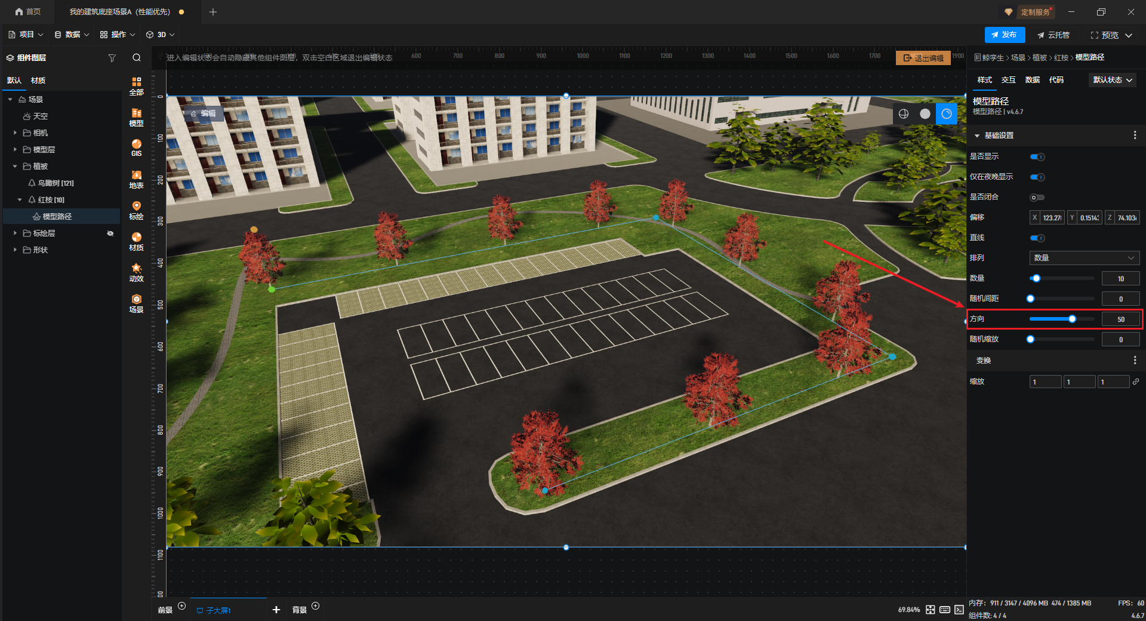
Task: Open the 动效 effects category
Action: (x=136, y=272)
